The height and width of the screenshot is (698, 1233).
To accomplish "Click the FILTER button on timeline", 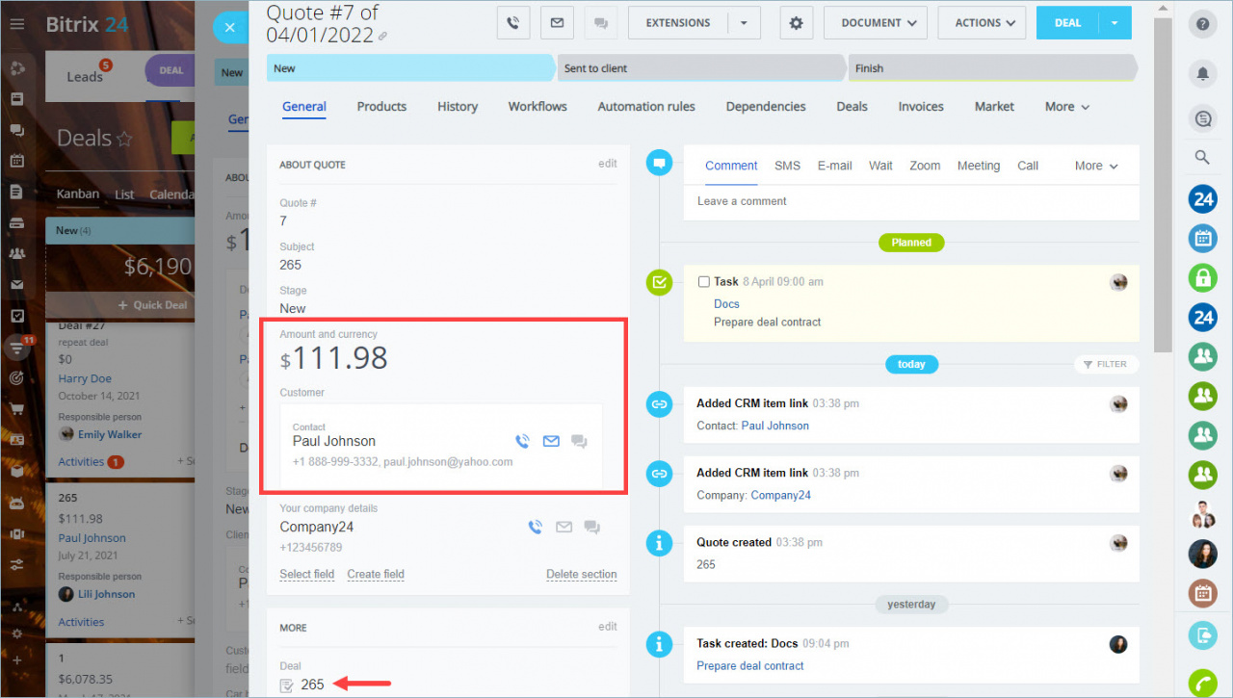I will point(1105,364).
